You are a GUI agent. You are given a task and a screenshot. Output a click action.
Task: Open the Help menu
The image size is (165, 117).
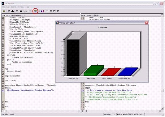[28, 7]
